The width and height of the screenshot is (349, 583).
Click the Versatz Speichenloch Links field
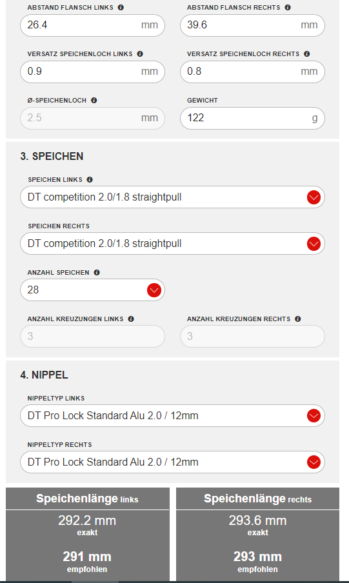92,72
